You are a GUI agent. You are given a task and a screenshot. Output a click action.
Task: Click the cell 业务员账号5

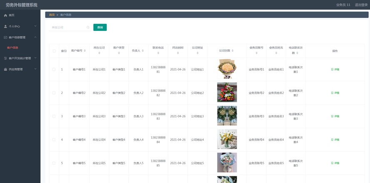(256, 163)
